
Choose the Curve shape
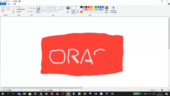[x=45, y=7]
